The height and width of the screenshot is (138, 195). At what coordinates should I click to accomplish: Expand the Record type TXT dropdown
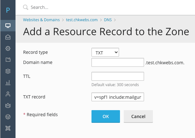[x=105, y=52]
